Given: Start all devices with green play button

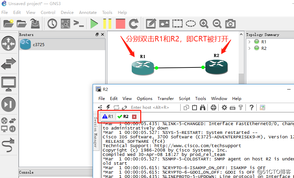Looking at the screenshot, I should click(94, 24).
